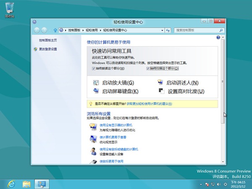Click the 使你的计算机更易于使用 heading

tap(108, 42)
